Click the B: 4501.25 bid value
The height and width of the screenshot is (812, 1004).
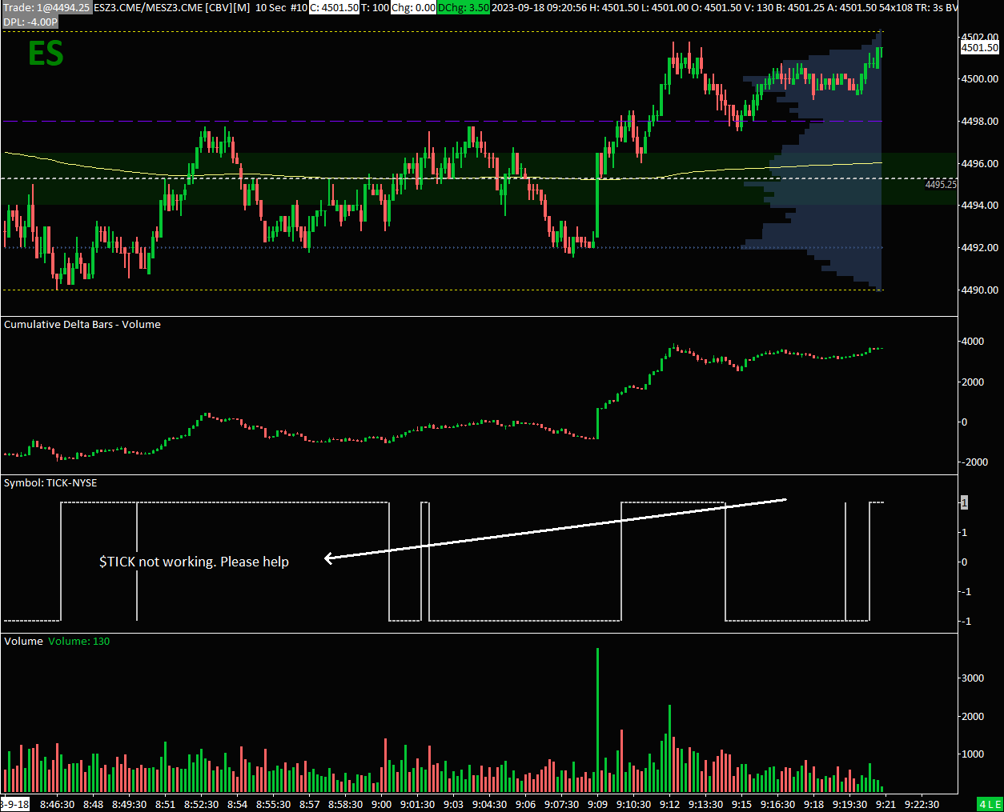801,7
